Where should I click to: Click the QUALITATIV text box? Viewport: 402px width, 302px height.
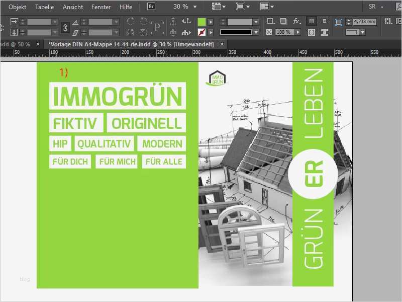105,143
